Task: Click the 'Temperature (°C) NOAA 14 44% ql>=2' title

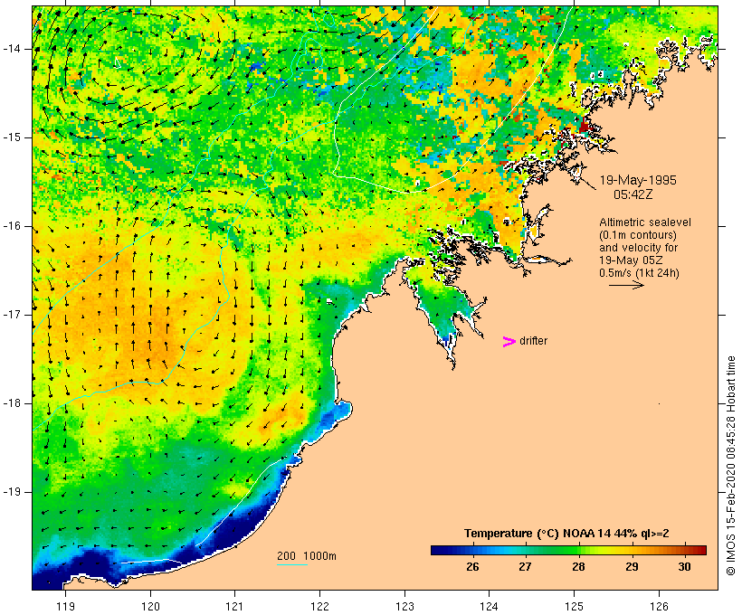Action: coord(566,534)
